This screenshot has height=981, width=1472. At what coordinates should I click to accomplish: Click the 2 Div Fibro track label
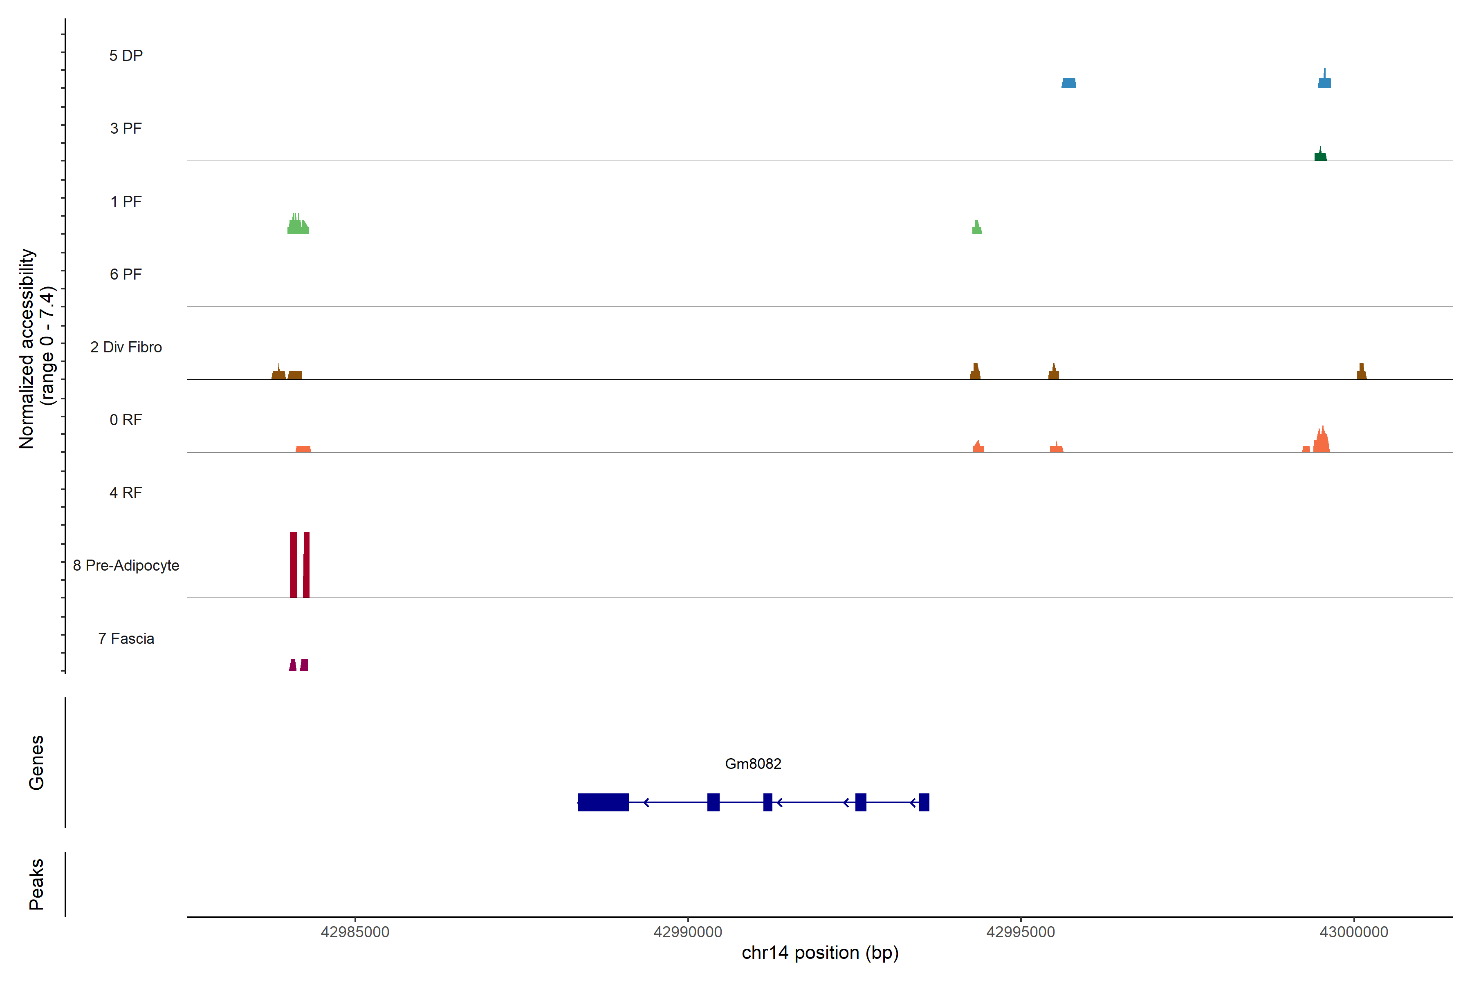(126, 347)
